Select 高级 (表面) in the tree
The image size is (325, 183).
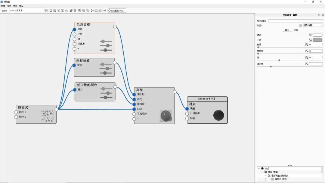pyautogui.click(x=273, y=172)
